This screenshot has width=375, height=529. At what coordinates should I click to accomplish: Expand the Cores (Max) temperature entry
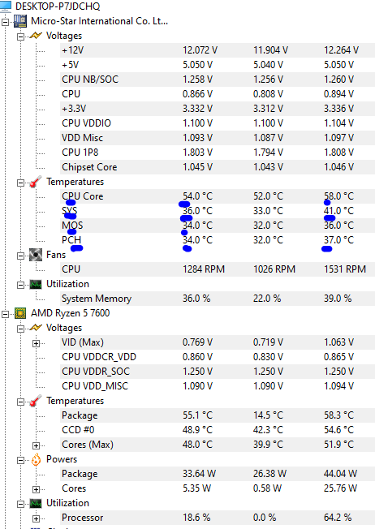coord(36,445)
